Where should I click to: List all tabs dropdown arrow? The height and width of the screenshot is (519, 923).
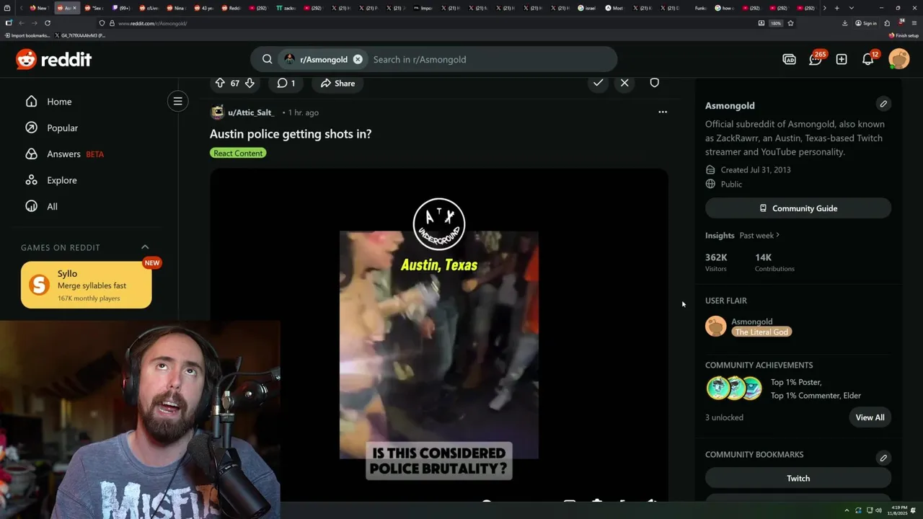click(852, 8)
